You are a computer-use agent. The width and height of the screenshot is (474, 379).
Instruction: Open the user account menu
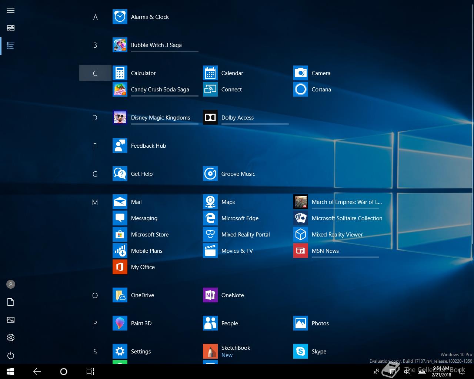(x=11, y=284)
